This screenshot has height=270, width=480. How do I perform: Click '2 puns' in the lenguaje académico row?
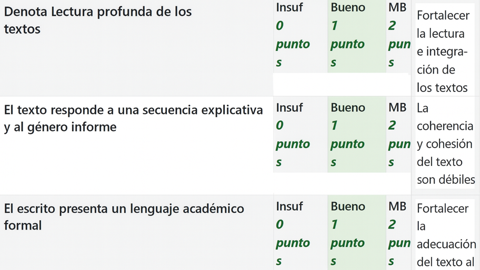(x=399, y=243)
